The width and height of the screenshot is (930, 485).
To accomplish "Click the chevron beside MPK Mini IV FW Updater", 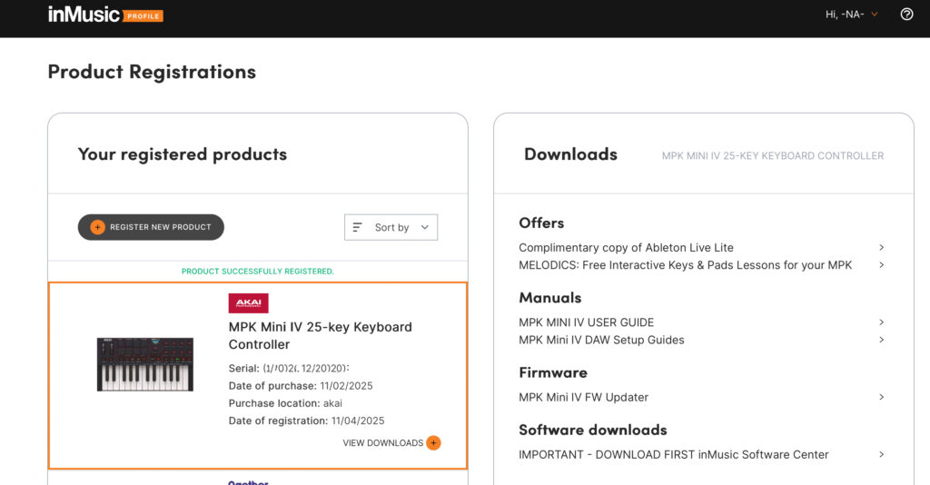I will (881, 397).
